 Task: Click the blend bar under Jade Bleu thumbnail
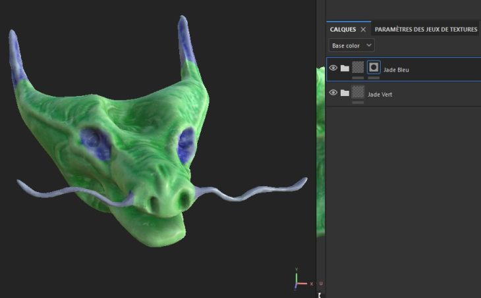tap(358, 78)
